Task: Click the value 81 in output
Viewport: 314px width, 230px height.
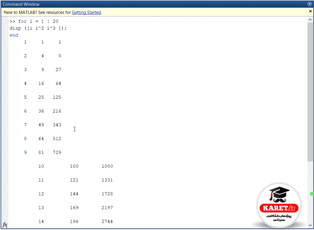Action: pyautogui.click(x=41, y=152)
